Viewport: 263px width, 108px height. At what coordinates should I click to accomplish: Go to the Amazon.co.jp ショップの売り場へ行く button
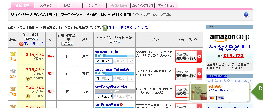pyautogui.click(x=188, y=56)
